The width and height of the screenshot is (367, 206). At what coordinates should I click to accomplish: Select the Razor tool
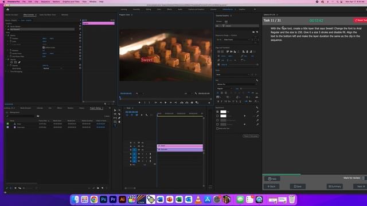(x=119, y=114)
